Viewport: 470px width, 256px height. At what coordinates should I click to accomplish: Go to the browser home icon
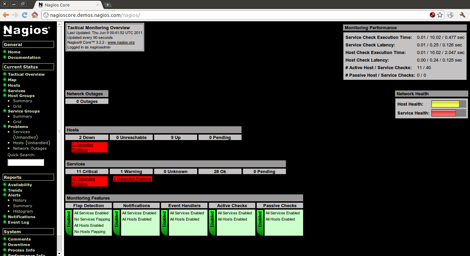click(34, 15)
